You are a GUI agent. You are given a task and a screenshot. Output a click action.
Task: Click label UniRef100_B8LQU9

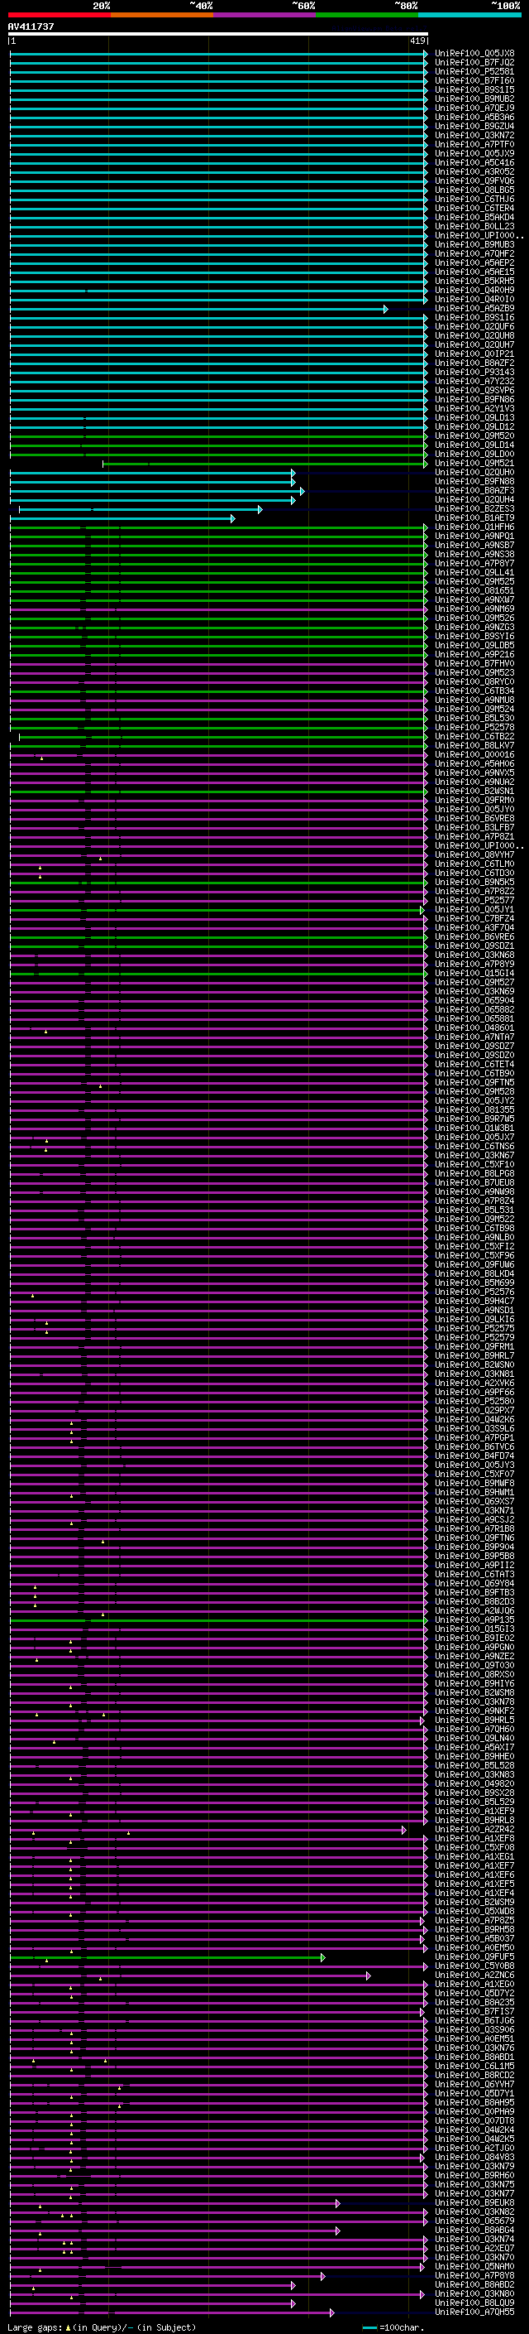coord(474,2304)
